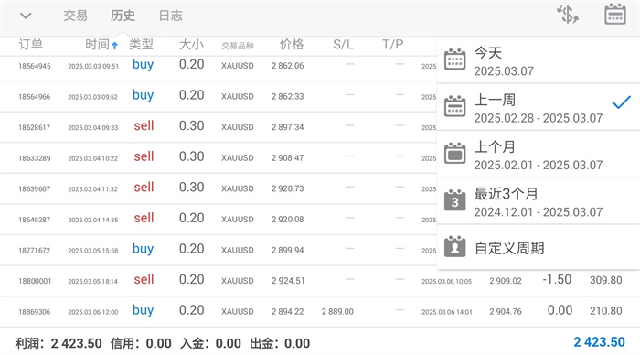Switch to the 日志 tab
This screenshot has height=355, width=640.
[x=171, y=16]
